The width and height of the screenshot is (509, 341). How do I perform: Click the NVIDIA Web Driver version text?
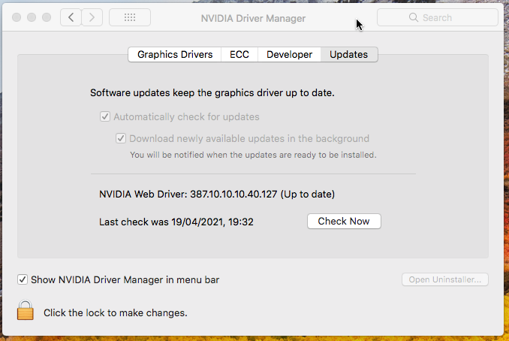tap(217, 194)
